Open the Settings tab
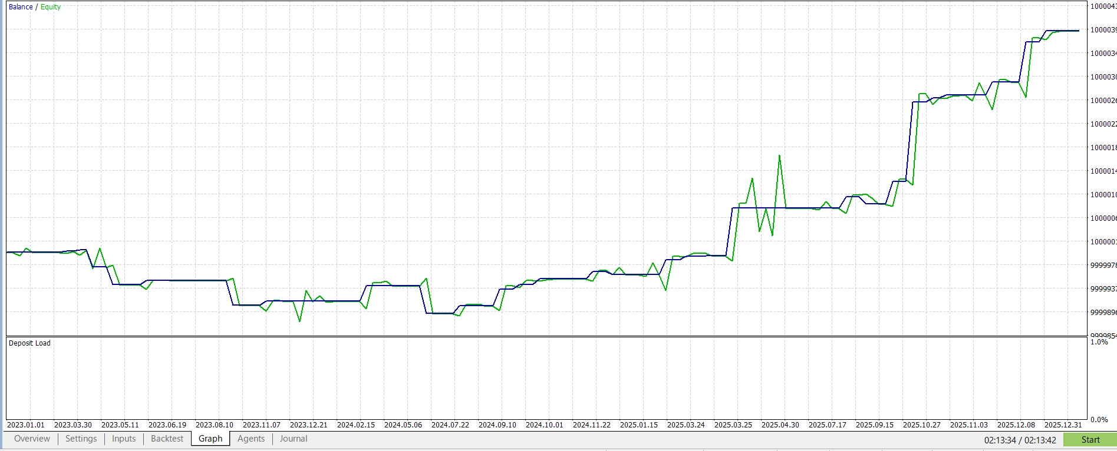Screen dimensions: 1117x451 [x=81, y=439]
